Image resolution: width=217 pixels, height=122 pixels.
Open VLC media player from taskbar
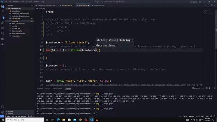coord(97,120)
